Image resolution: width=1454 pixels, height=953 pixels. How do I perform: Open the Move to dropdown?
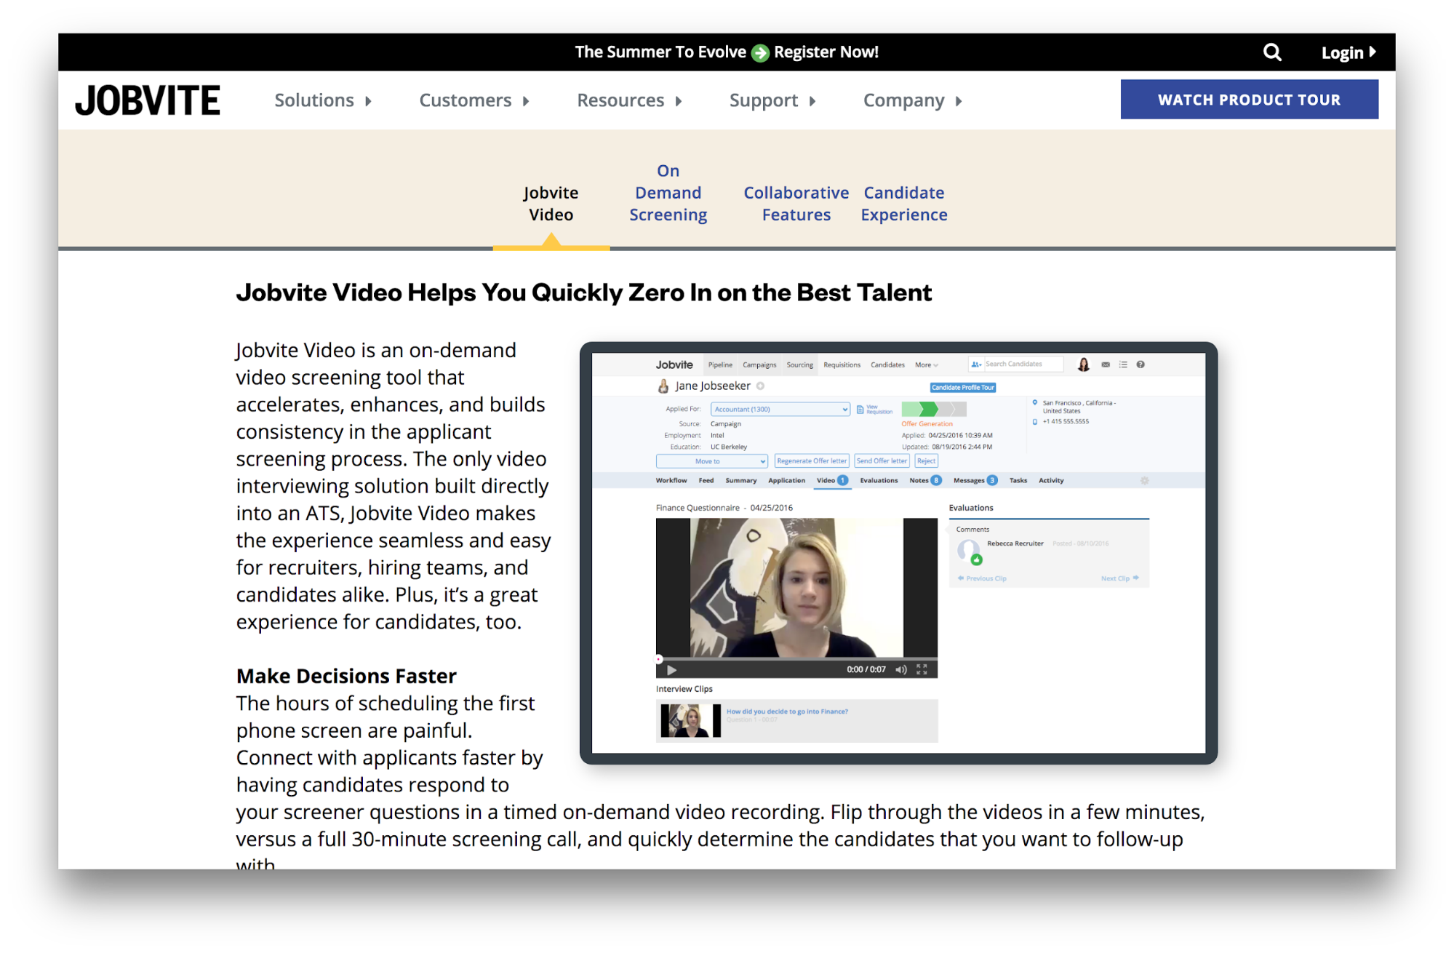(x=711, y=461)
